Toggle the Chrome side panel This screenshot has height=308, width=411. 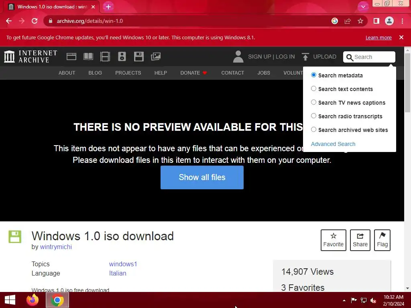[376, 21]
